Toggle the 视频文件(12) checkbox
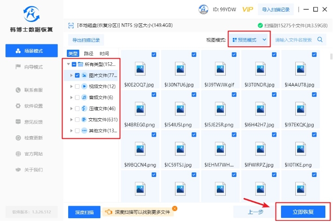Screen dimensions: 333x224 tap(77, 86)
